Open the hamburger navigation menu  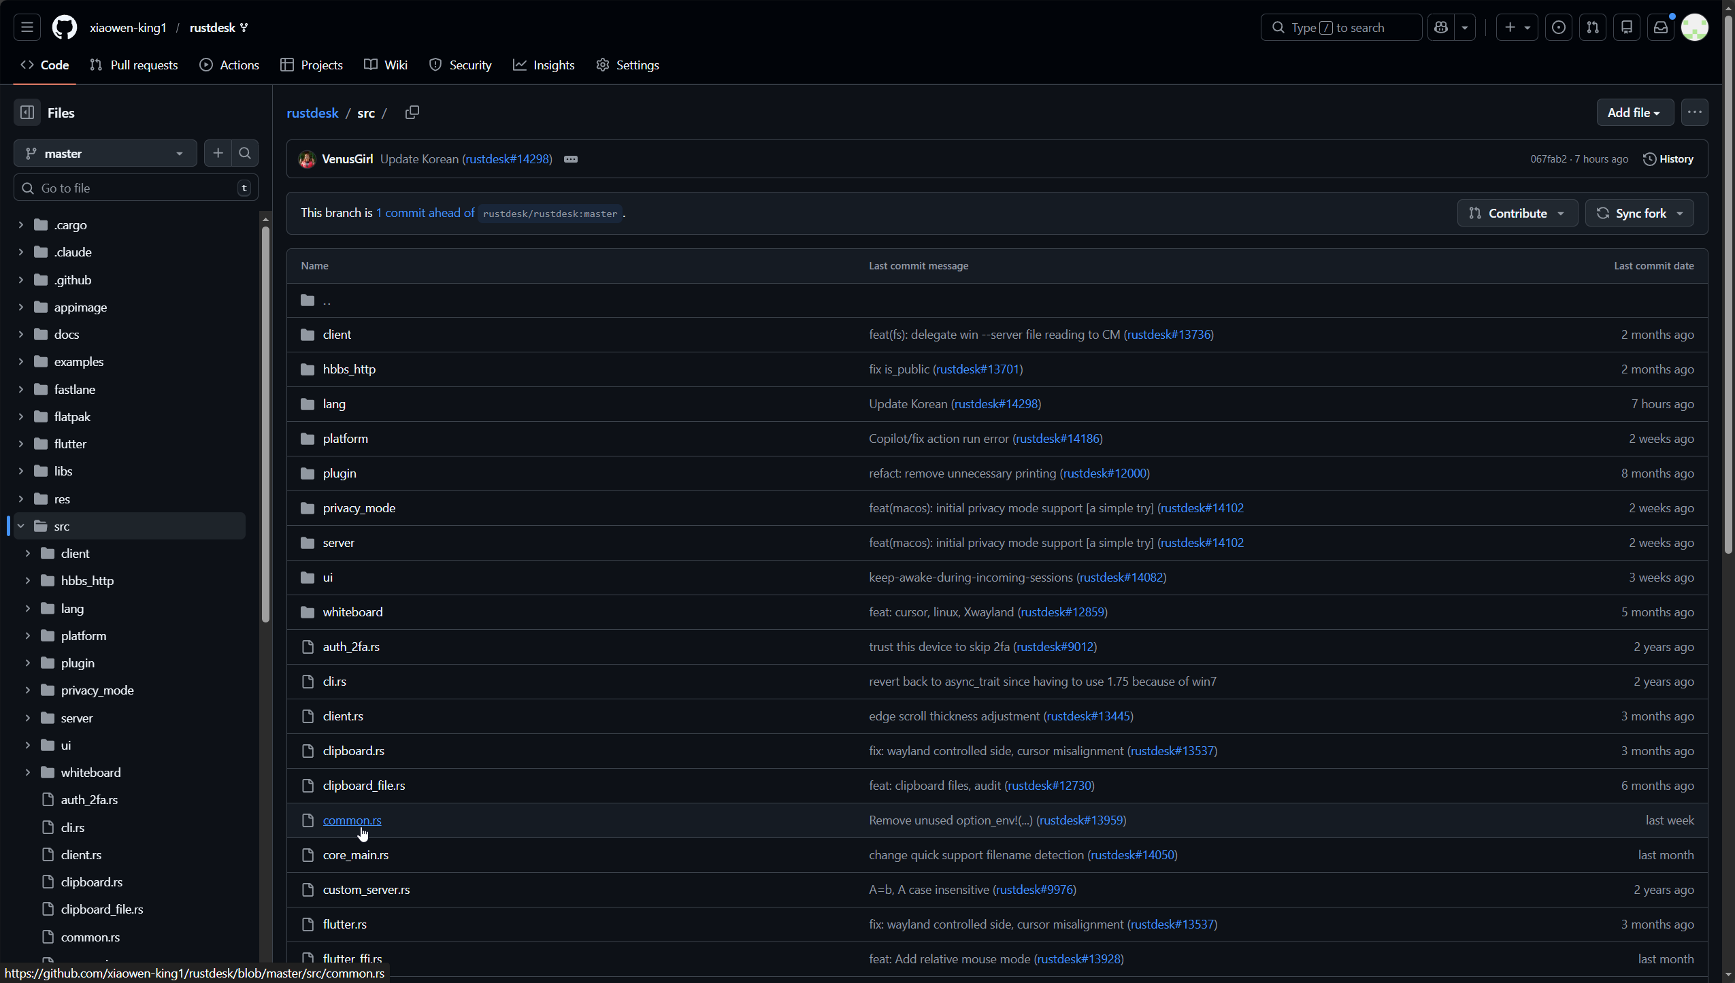pyautogui.click(x=27, y=27)
